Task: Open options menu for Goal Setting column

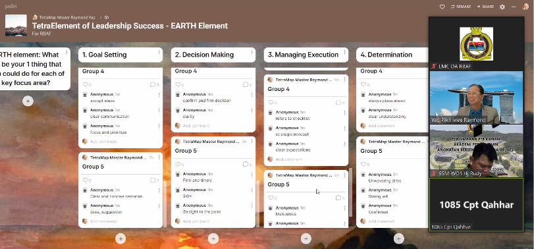Action: click(159, 53)
